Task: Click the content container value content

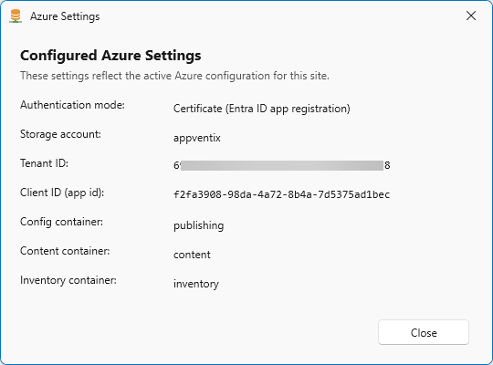Action: [x=192, y=255]
